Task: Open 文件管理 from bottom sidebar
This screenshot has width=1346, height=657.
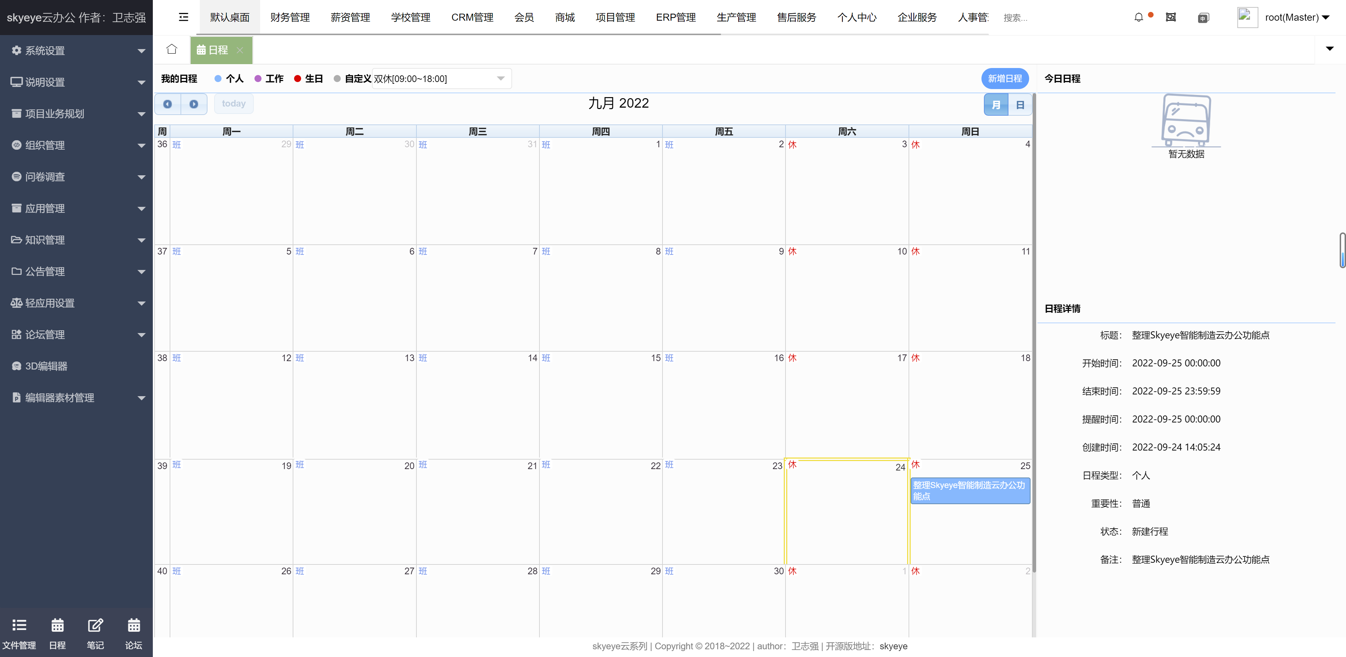Action: tap(19, 633)
